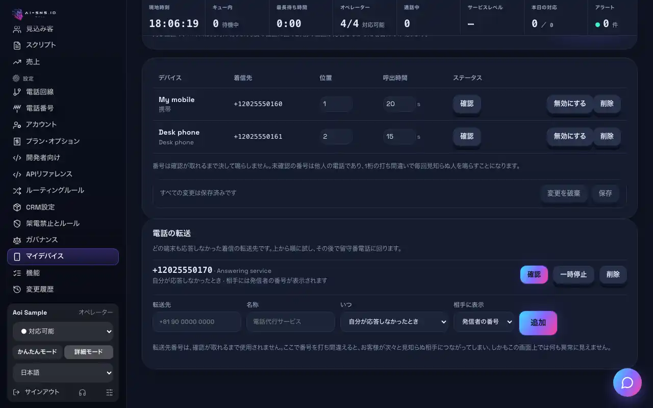Viewport: 653px width, 408px height.
Task: Click the スクリプト document icon
Action: [17, 45]
